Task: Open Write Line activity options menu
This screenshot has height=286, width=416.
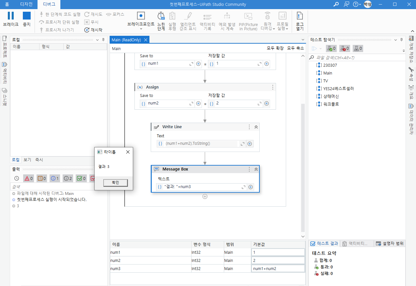Action: click(x=249, y=127)
